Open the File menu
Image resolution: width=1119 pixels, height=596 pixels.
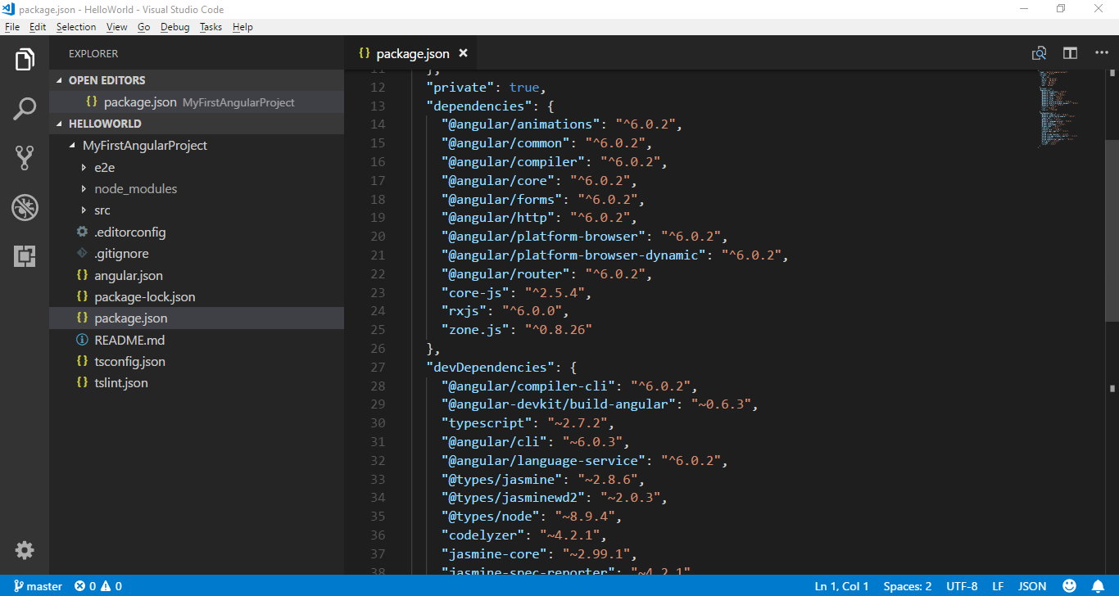point(11,27)
